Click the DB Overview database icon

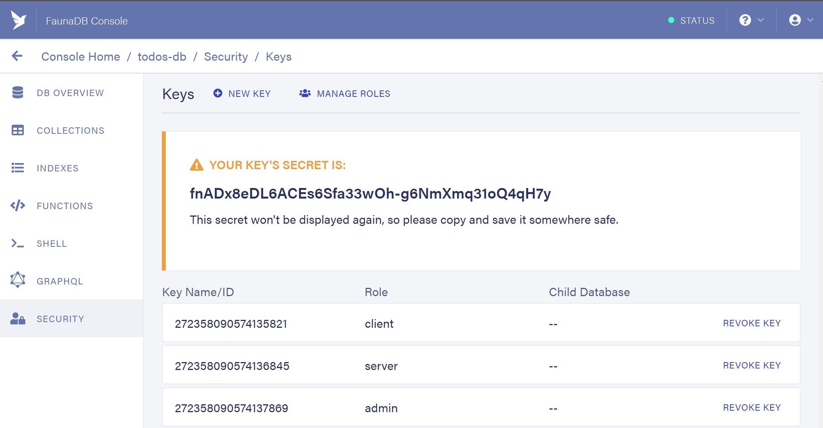coord(18,93)
